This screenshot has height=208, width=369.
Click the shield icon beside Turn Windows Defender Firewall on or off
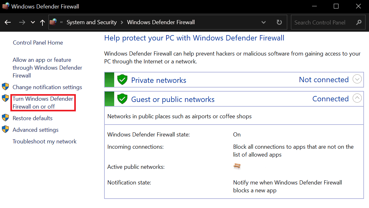(x=6, y=98)
